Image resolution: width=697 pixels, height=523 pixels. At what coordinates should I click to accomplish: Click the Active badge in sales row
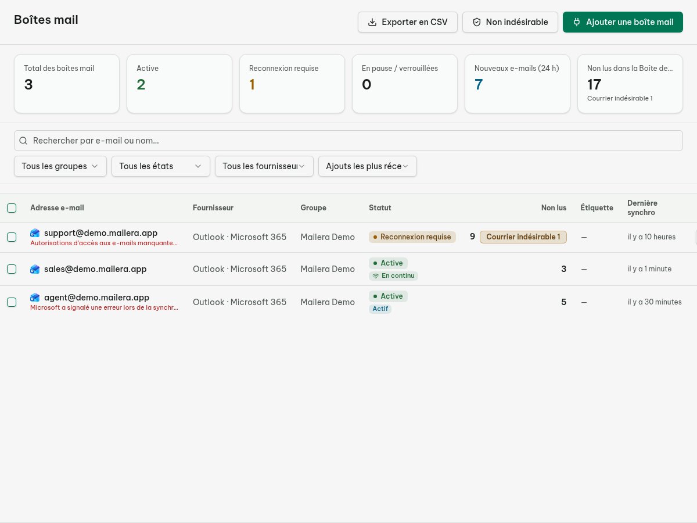point(389,263)
